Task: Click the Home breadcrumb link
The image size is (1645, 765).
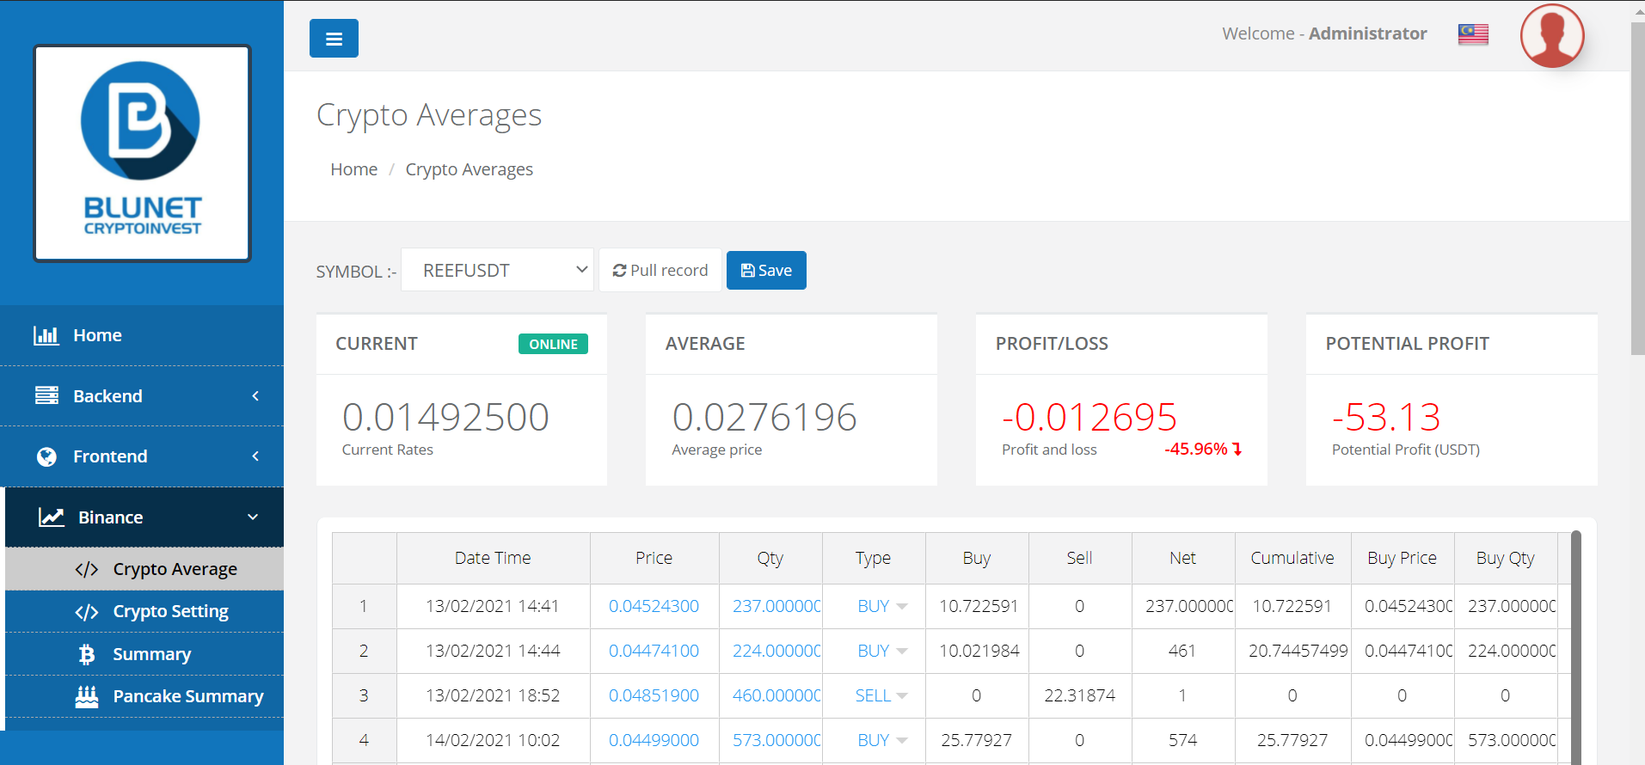Action: click(x=353, y=169)
